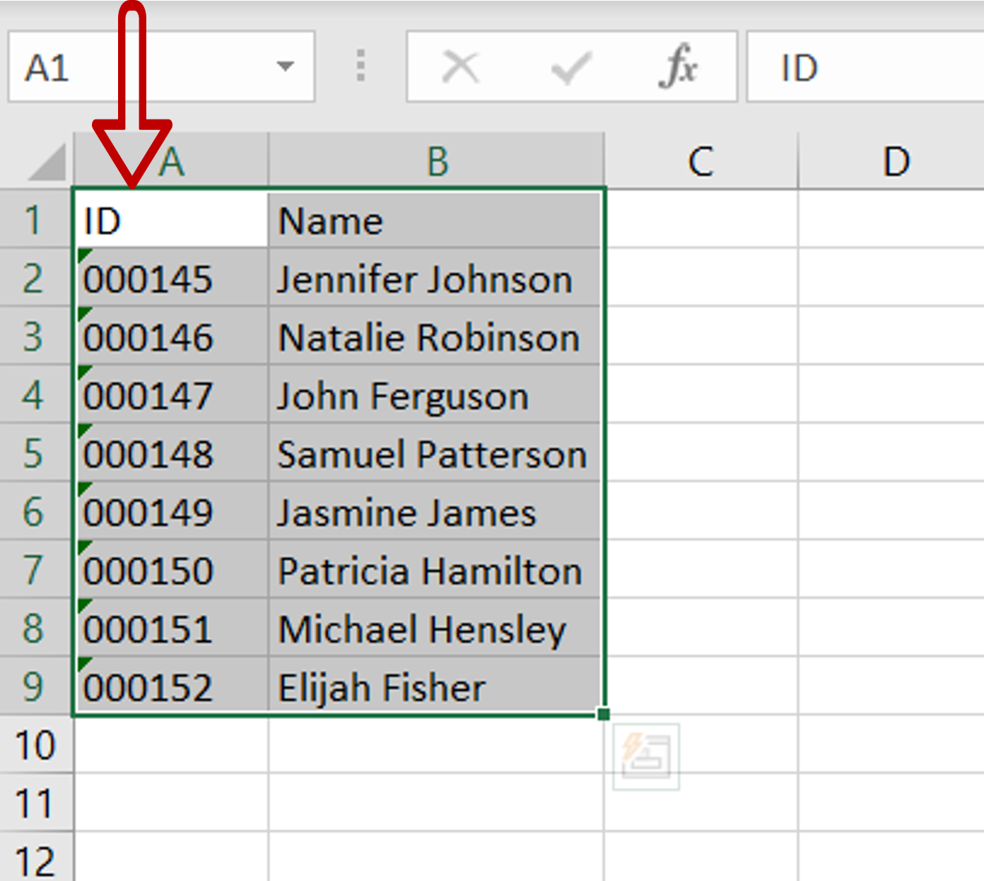This screenshot has width=984, height=881.
Task: Expand the Name Box dropdown arrow
Action: click(x=285, y=66)
